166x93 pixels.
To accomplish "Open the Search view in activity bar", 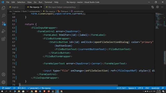I will pyautogui.click(x=3, y=16).
